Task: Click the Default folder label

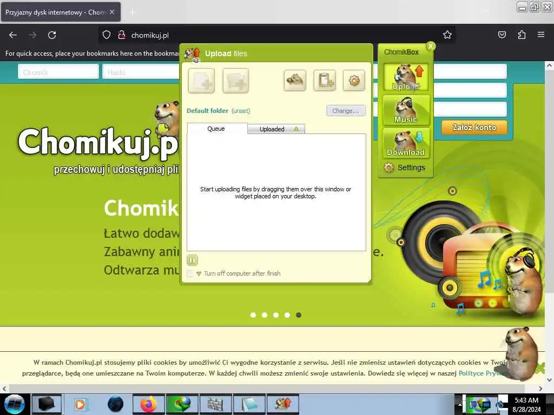Action: click(207, 111)
